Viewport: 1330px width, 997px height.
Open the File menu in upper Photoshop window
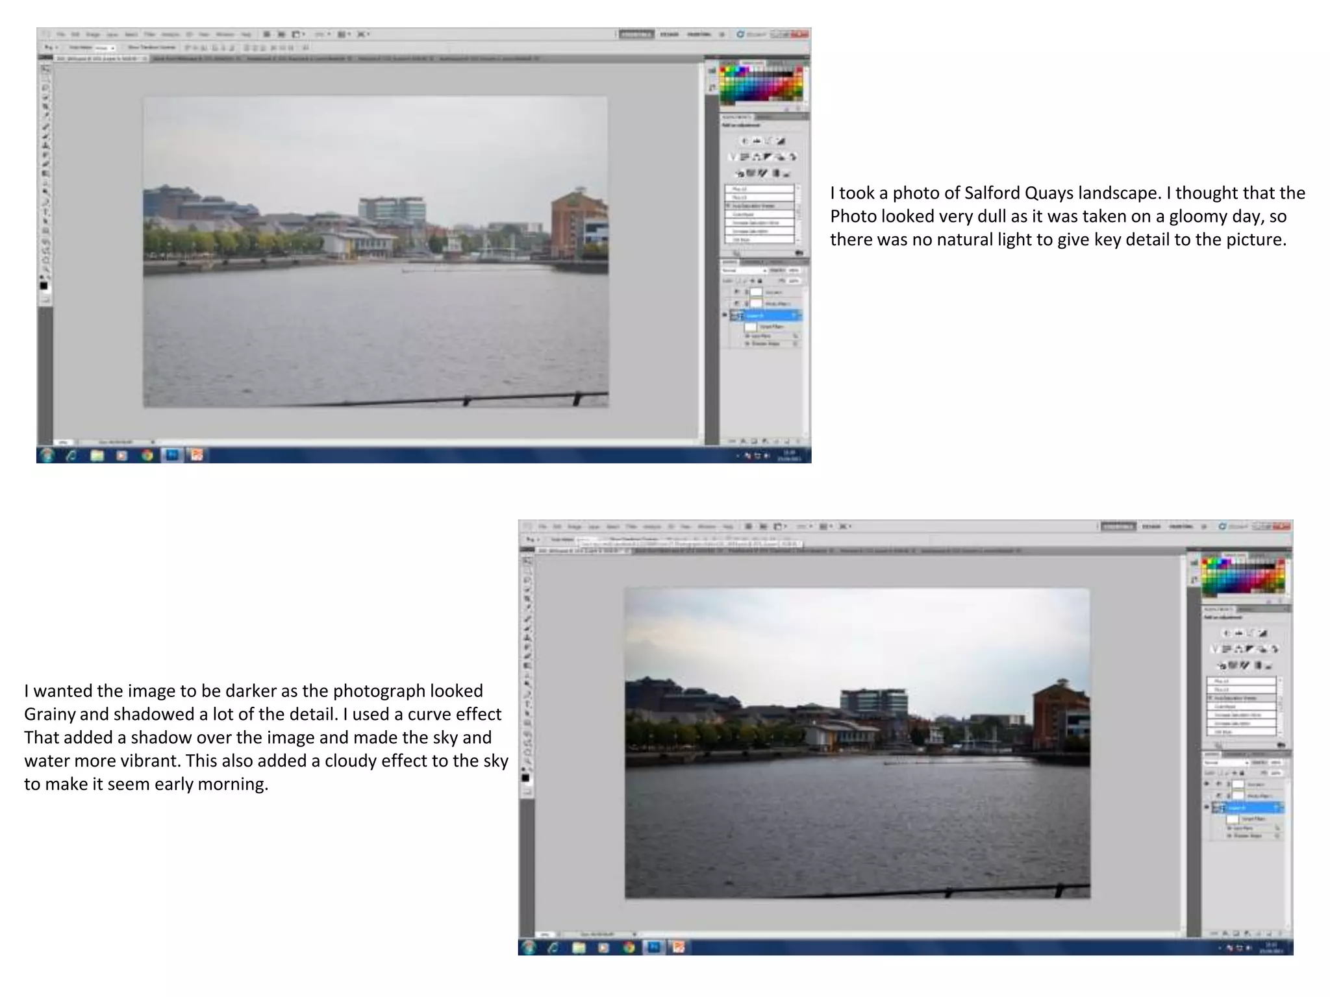pos(60,34)
